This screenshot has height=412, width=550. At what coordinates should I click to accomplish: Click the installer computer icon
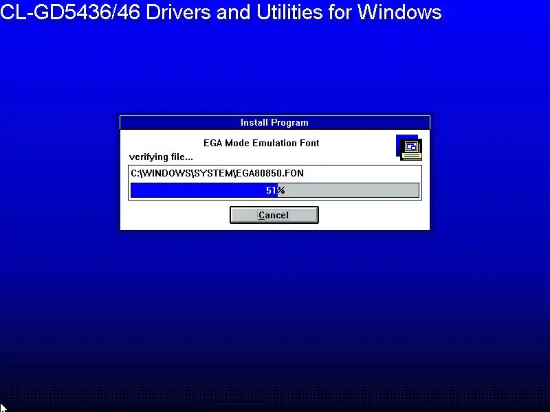pyautogui.click(x=409, y=148)
